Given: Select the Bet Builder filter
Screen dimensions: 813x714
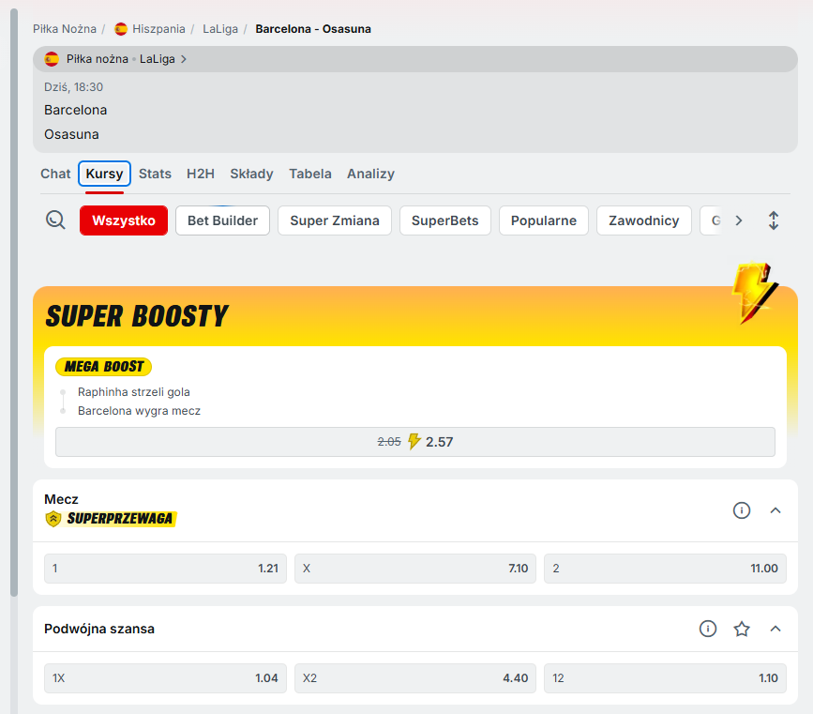Looking at the screenshot, I should (x=222, y=220).
